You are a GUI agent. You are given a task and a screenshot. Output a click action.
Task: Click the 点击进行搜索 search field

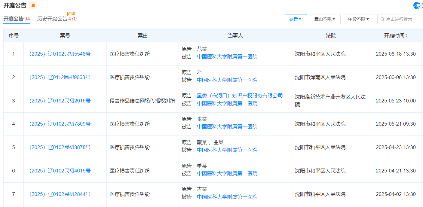coord(397,19)
